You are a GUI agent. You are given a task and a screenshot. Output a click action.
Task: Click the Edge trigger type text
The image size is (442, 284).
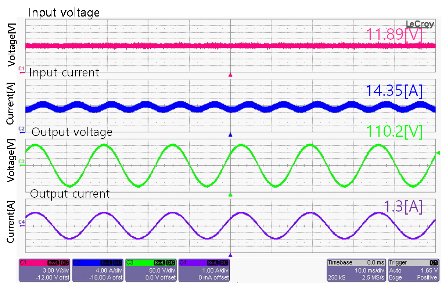pos(396,277)
